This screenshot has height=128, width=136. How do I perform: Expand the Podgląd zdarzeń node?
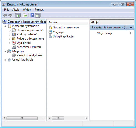[10, 35]
